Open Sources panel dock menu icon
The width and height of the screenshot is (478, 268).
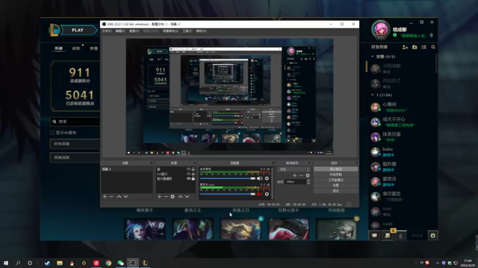click(194, 163)
